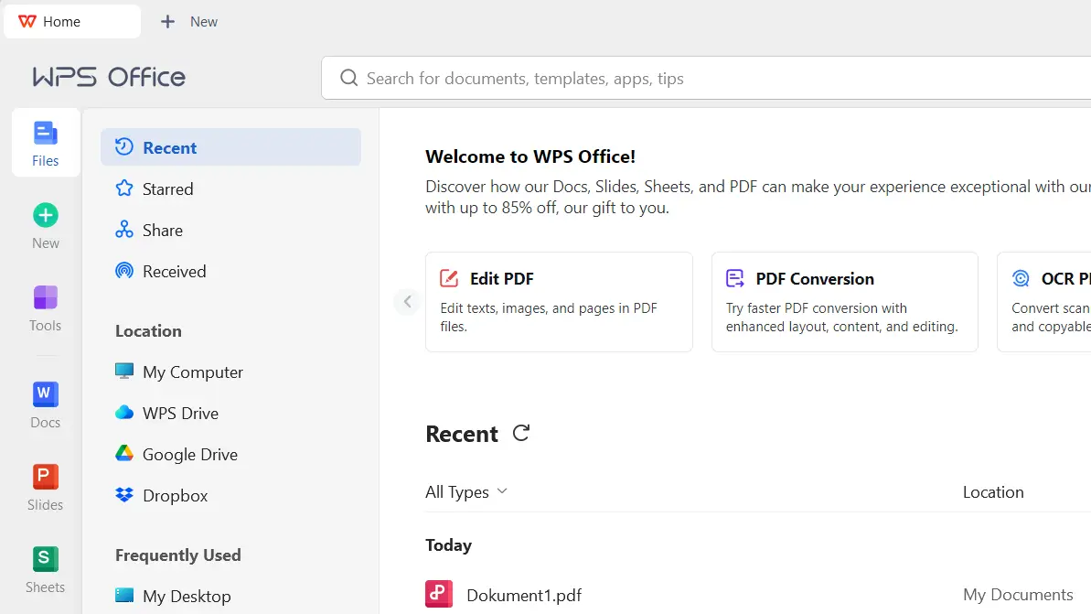The width and height of the screenshot is (1091, 614).
Task: Open Dokument1.pdf from Recent list
Action: point(524,594)
